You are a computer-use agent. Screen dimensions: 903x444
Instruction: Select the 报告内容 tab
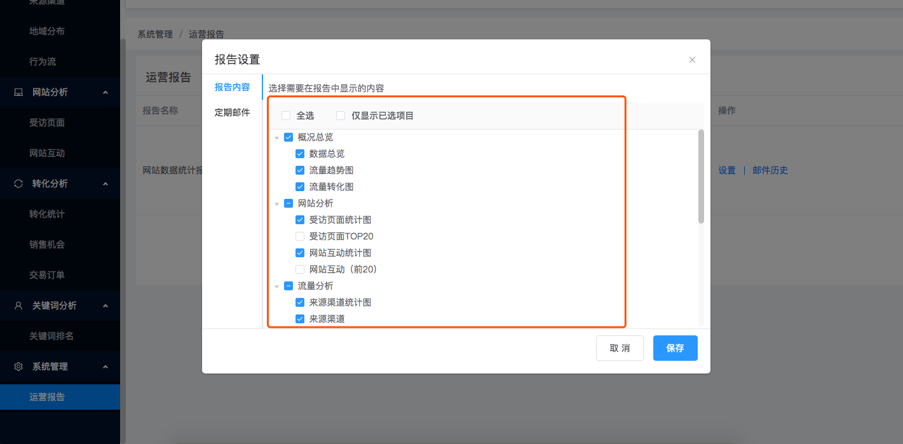point(232,87)
